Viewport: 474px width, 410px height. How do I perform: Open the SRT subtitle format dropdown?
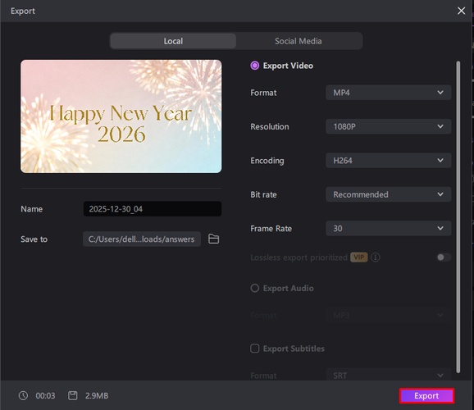[388, 376]
